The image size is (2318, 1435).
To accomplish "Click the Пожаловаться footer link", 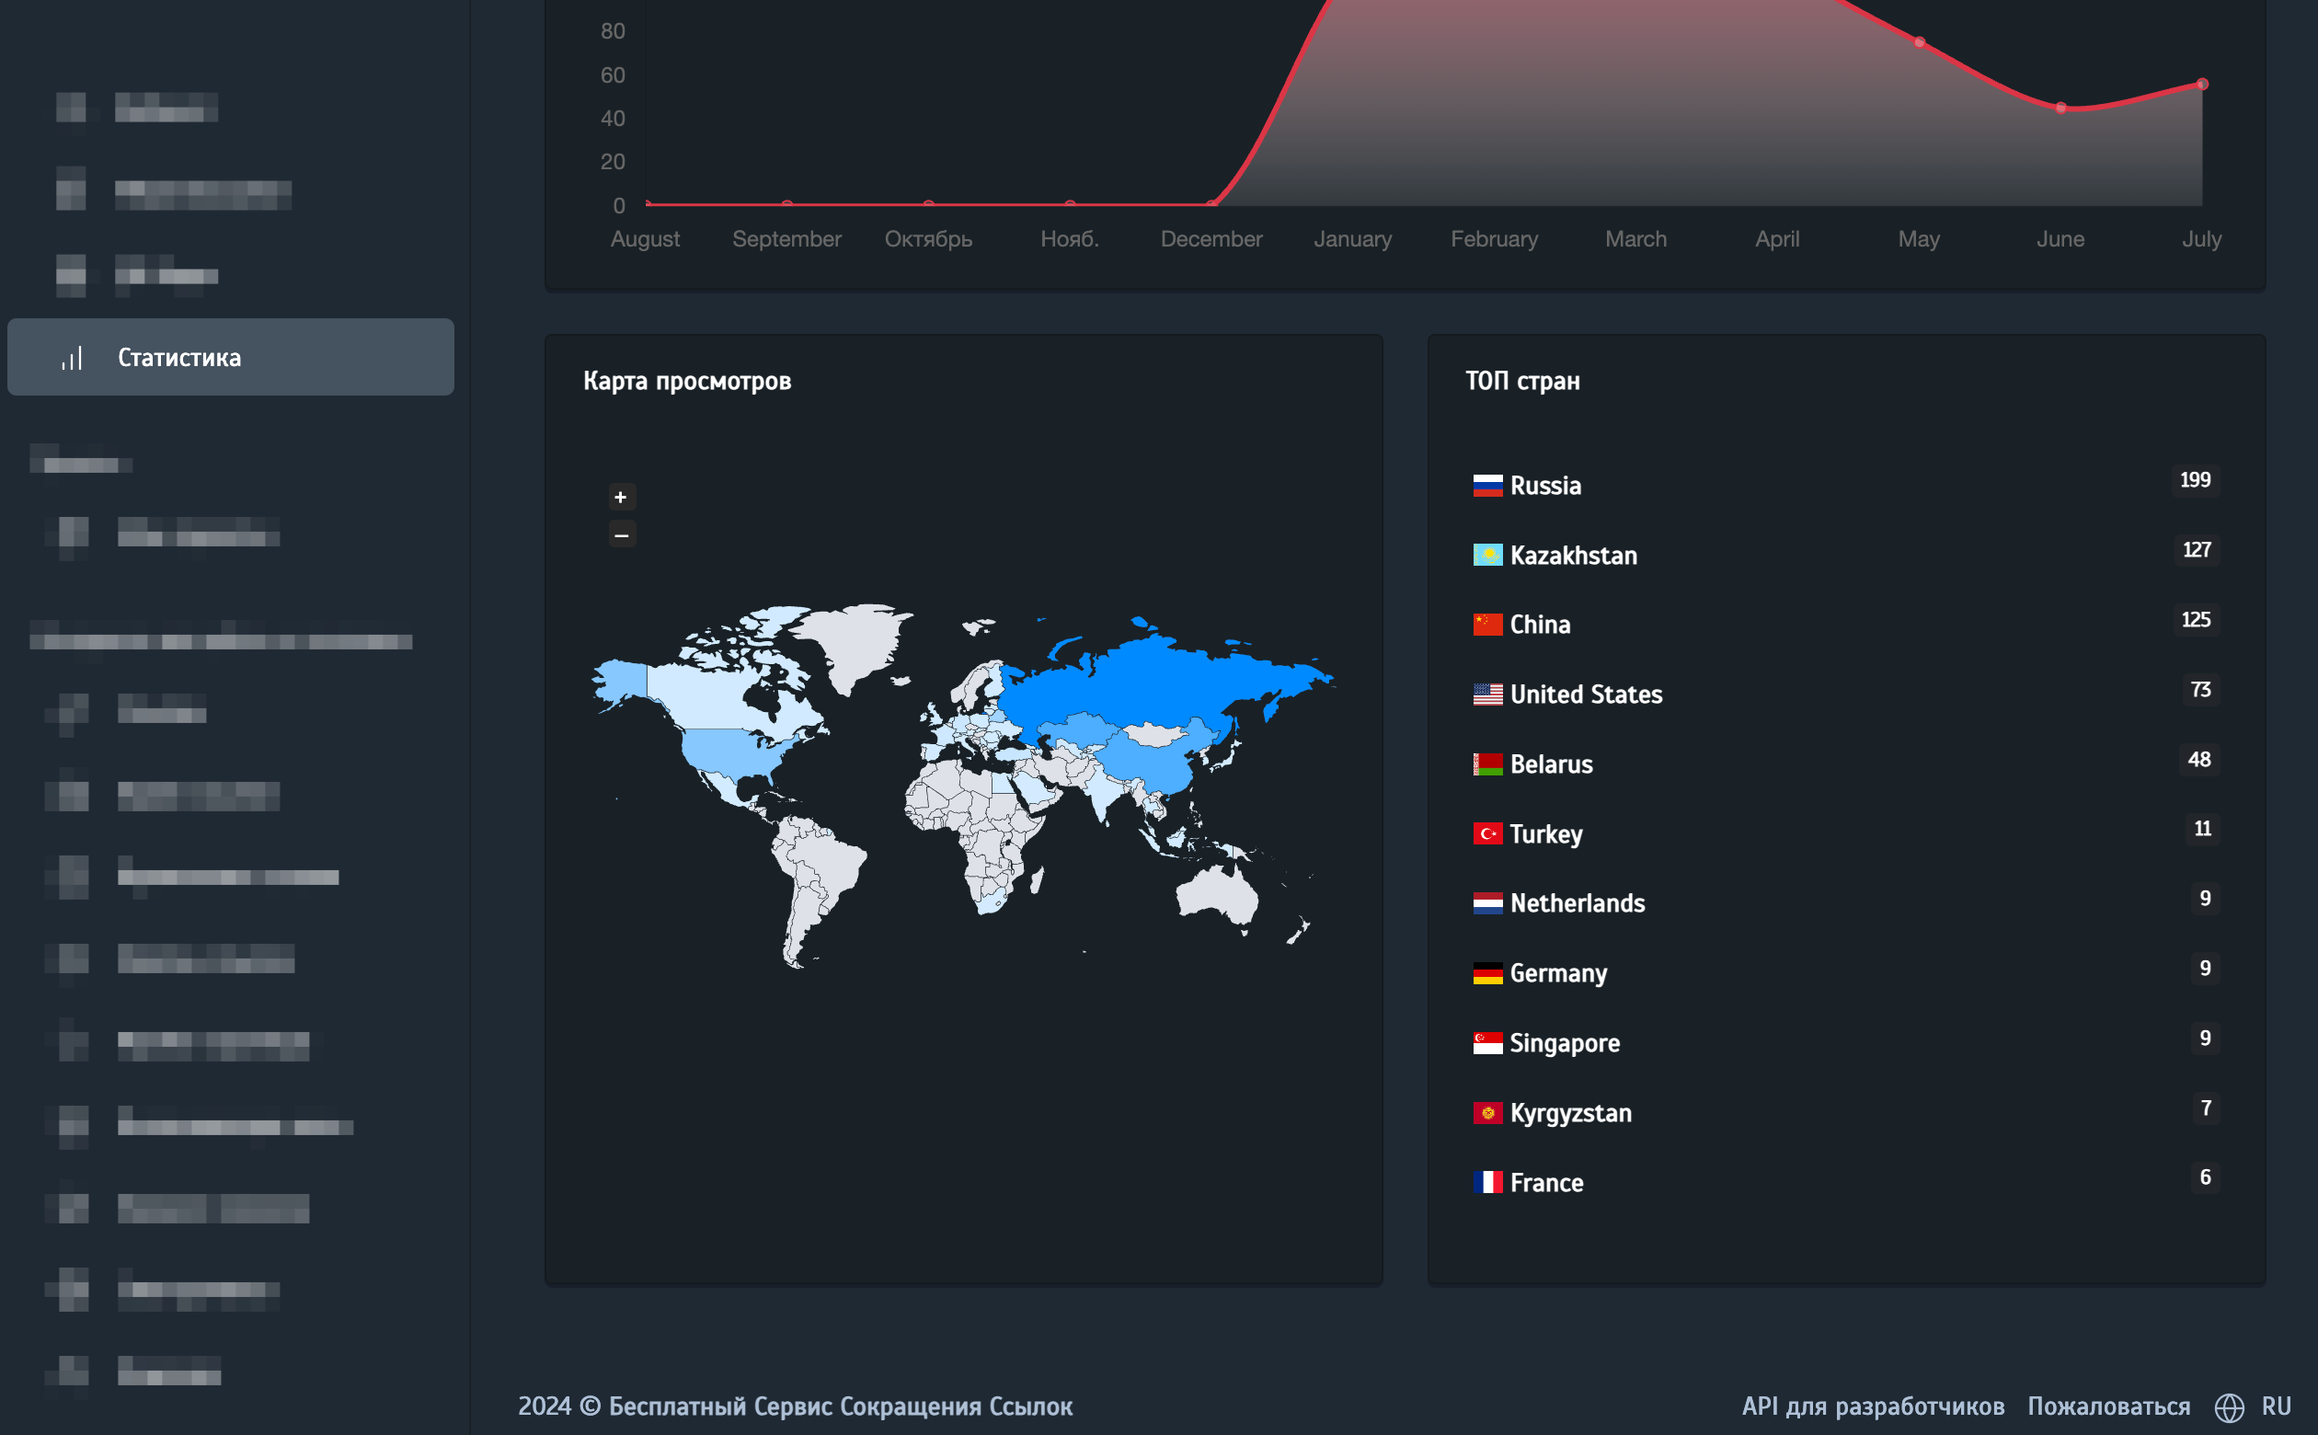I will 2108,1406.
